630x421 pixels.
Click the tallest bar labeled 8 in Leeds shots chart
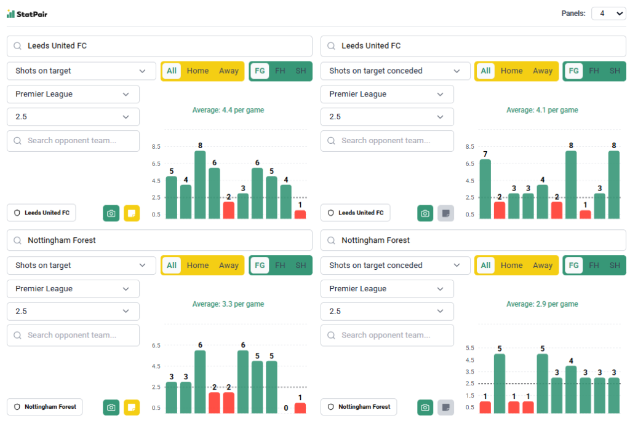coord(200,184)
